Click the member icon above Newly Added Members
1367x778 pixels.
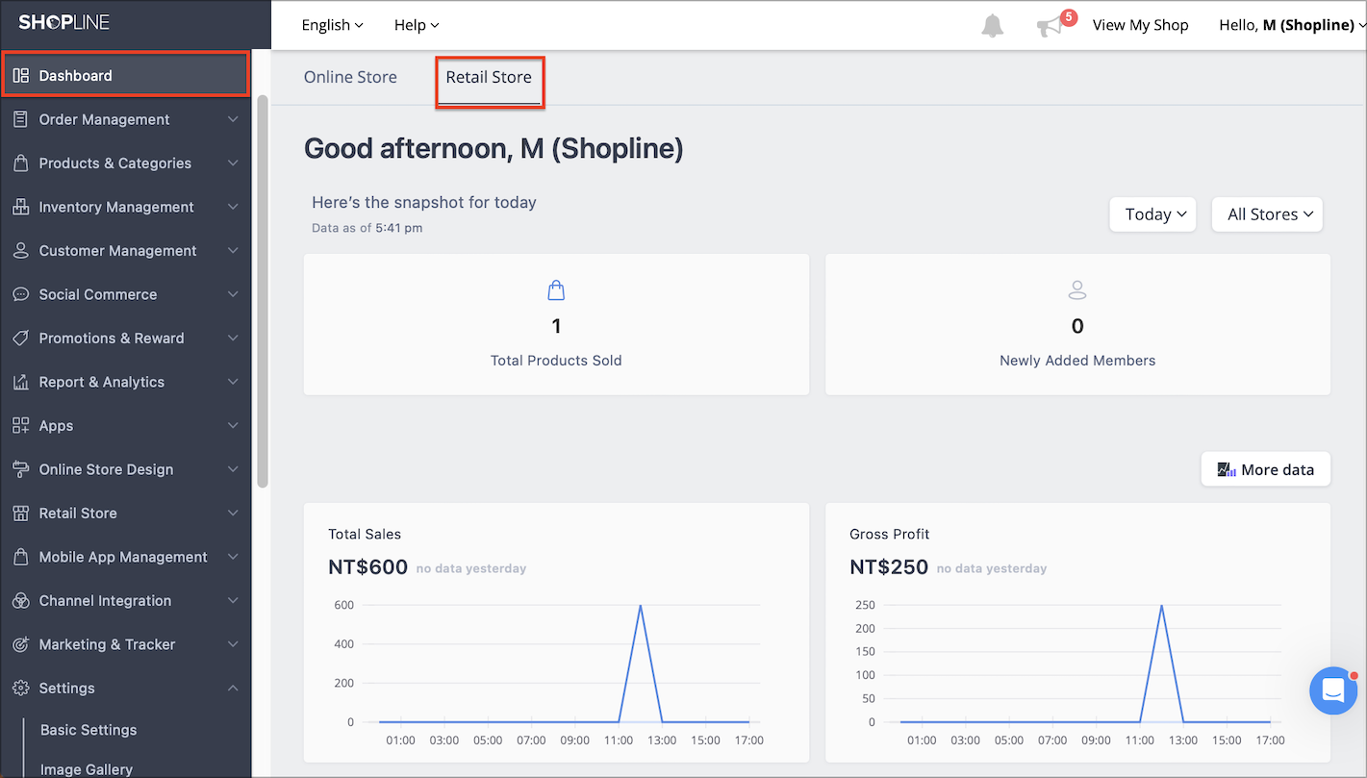(x=1077, y=289)
